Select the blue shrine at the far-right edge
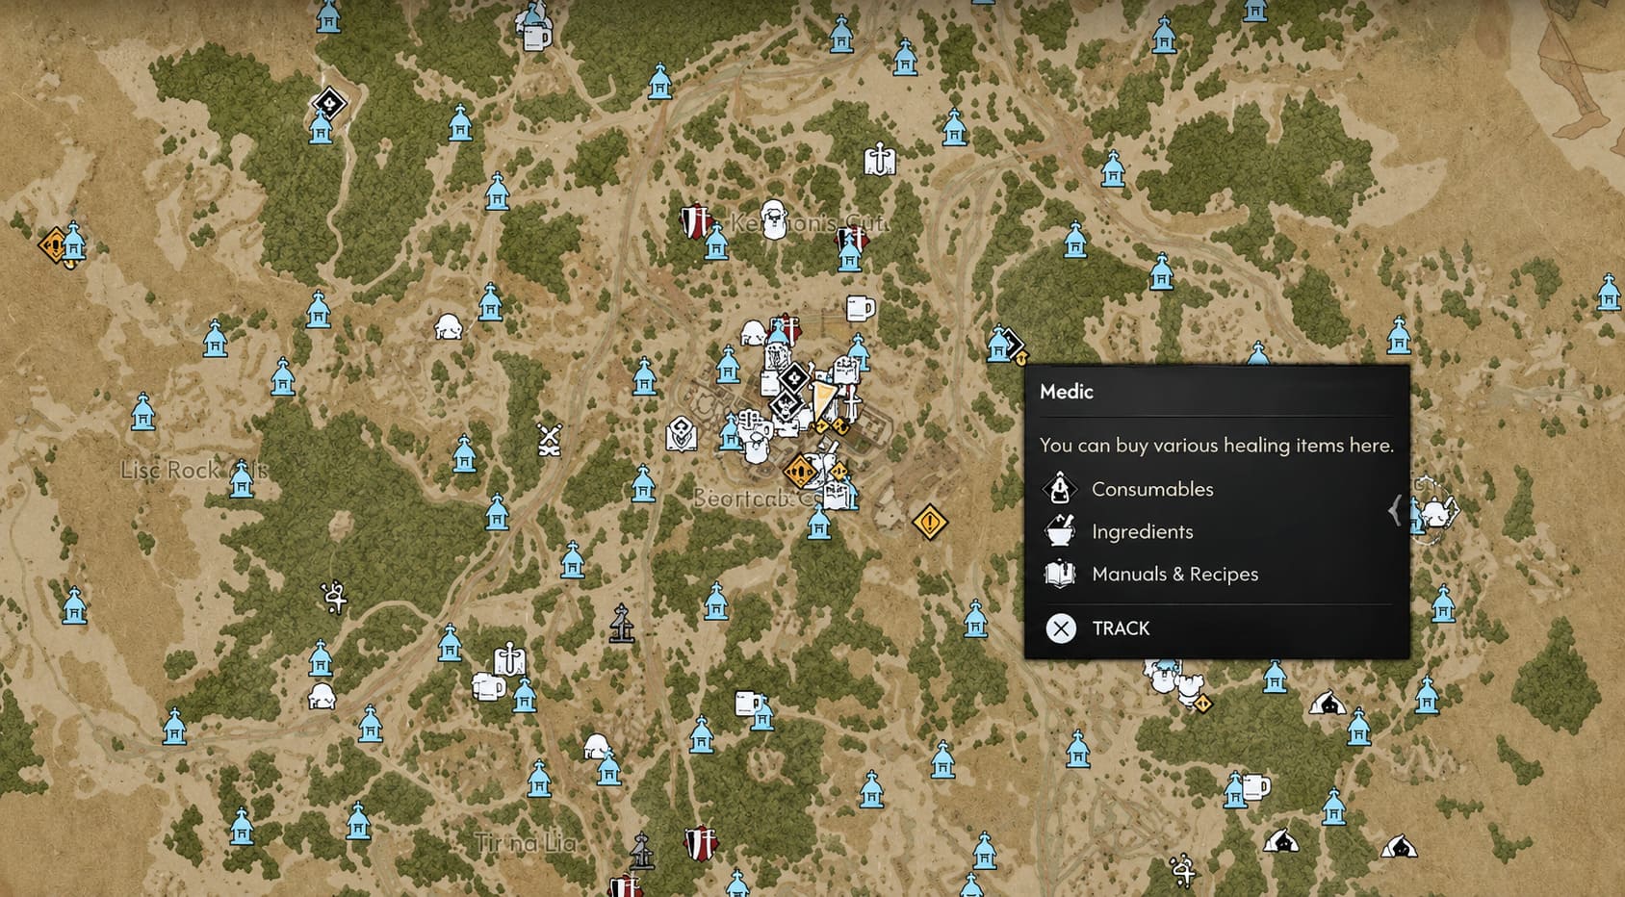Screen dimensions: 1625x897 tap(1609, 292)
